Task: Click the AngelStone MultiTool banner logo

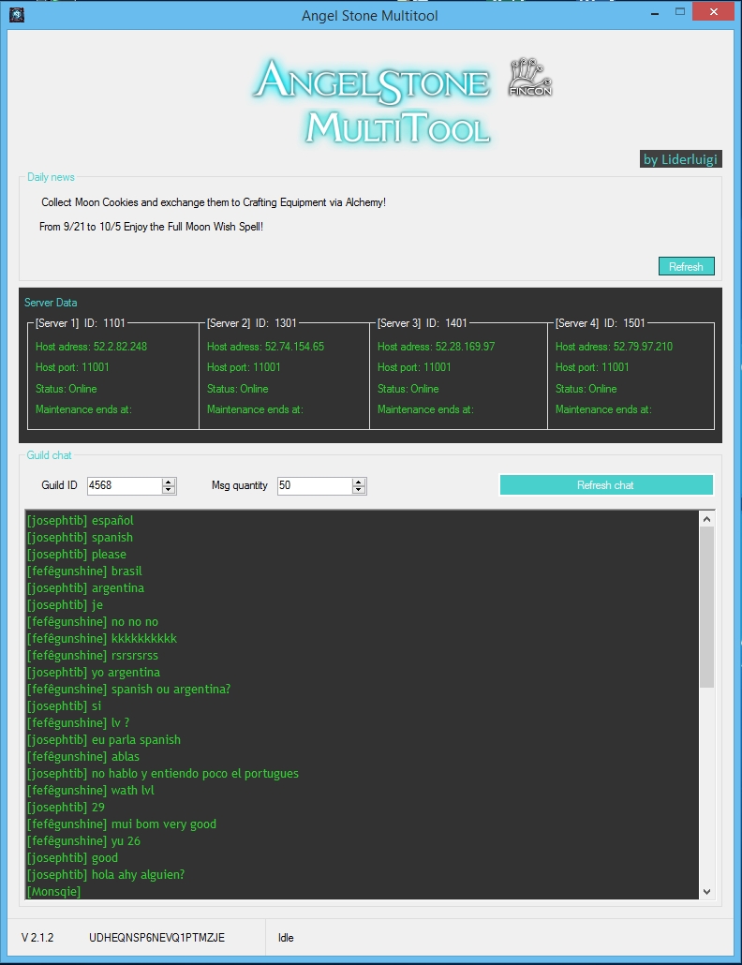Action: click(372, 103)
